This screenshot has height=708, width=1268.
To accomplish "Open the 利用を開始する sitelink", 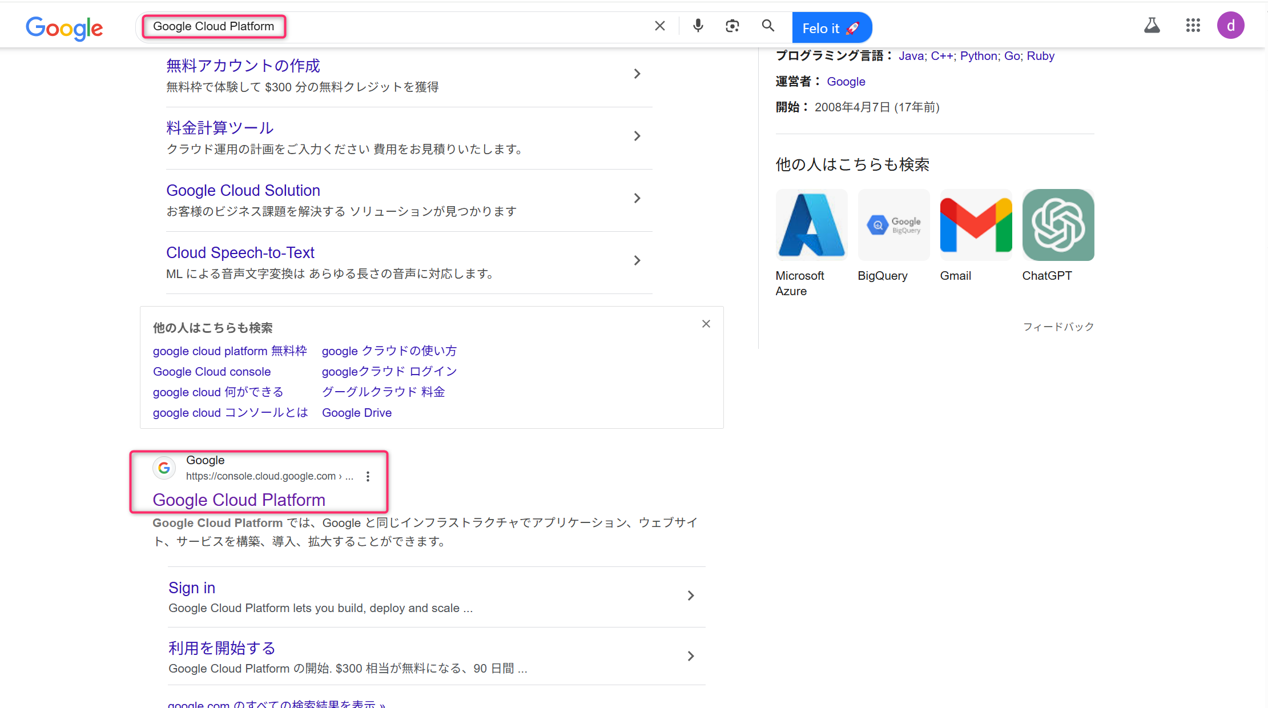I will pyautogui.click(x=222, y=648).
